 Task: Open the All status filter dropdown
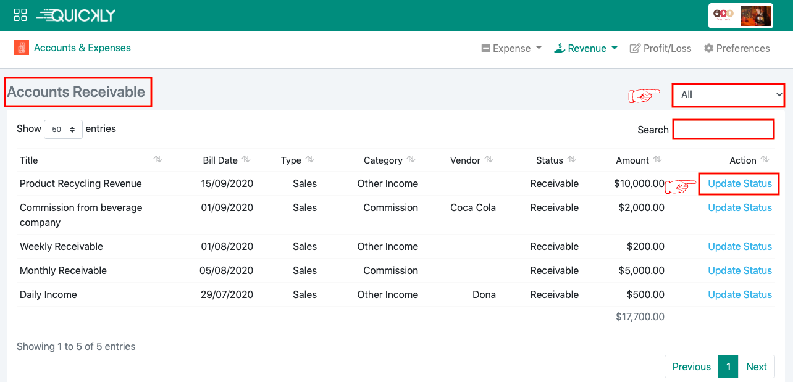(728, 95)
